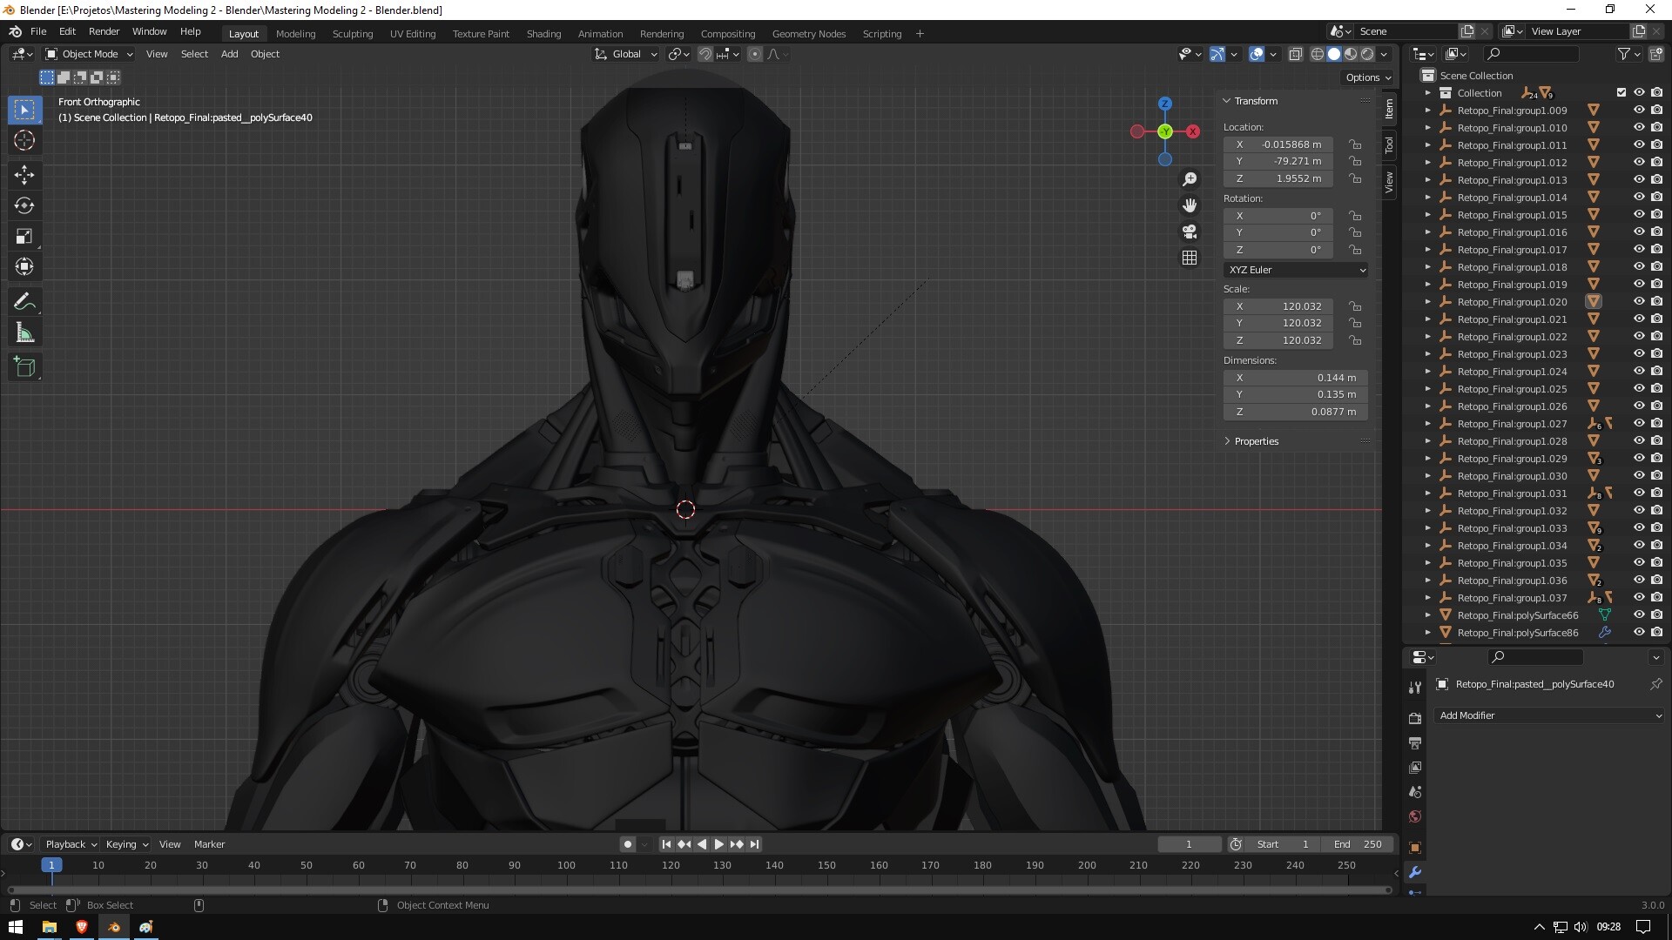This screenshot has width=1672, height=940.
Task: Open the Render menu
Action: (104, 31)
